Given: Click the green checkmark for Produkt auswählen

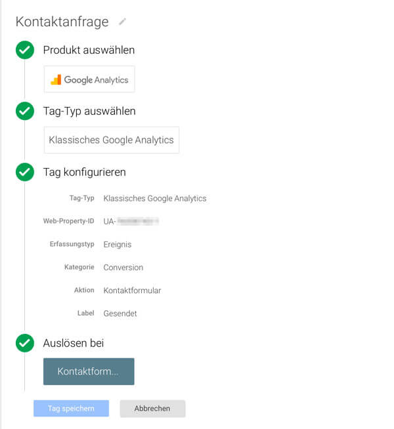Looking at the screenshot, I should [25, 50].
